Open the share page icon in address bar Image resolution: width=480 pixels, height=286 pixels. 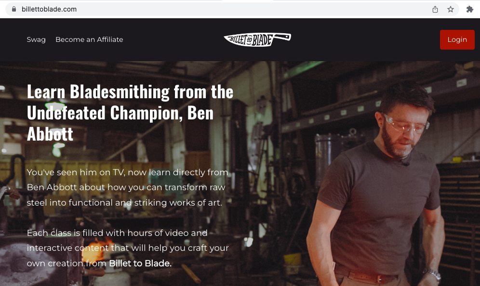pos(435,10)
